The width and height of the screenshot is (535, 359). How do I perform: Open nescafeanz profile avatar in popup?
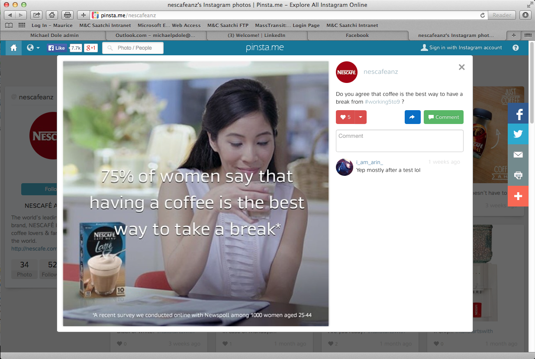click(x=347, y=72)
